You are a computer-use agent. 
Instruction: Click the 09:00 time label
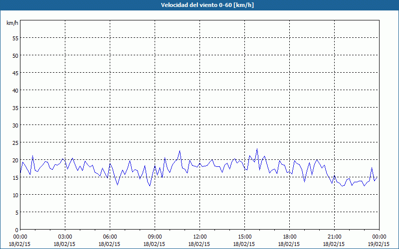(x=155, y=237)
